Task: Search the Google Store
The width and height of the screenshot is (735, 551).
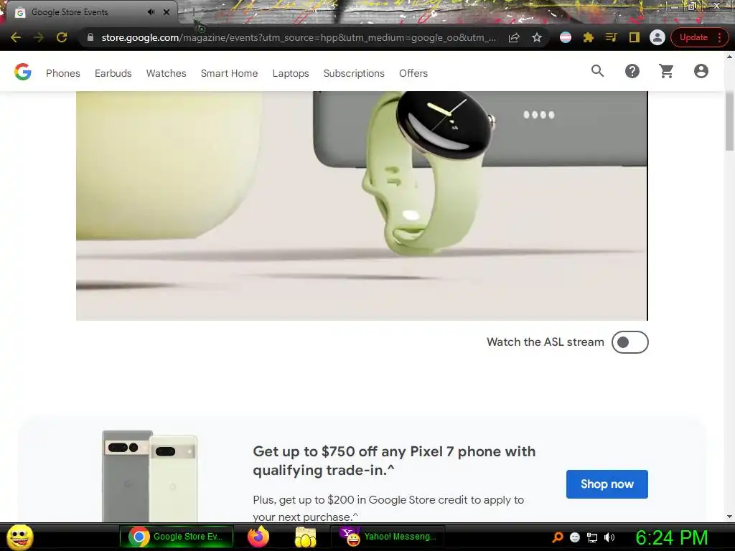Action: coord(597,71)
